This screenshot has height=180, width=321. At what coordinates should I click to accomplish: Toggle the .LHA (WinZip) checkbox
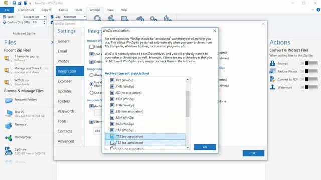click(x=112, y=105)
